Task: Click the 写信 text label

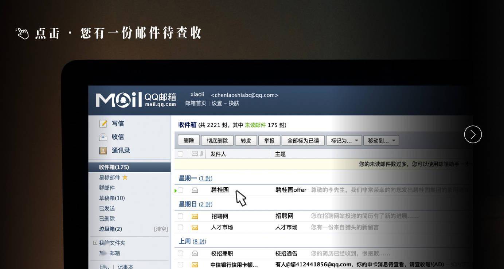Action: pyautogui.click(x=118, y=124)
